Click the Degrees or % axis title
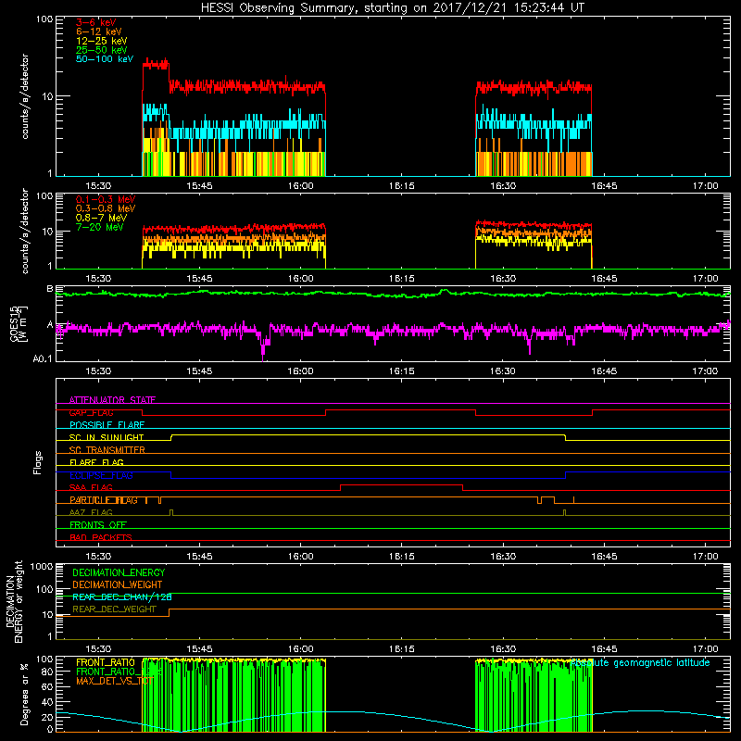 [24, 694]
